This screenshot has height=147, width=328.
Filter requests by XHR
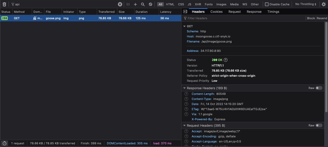tap(198, 4)
